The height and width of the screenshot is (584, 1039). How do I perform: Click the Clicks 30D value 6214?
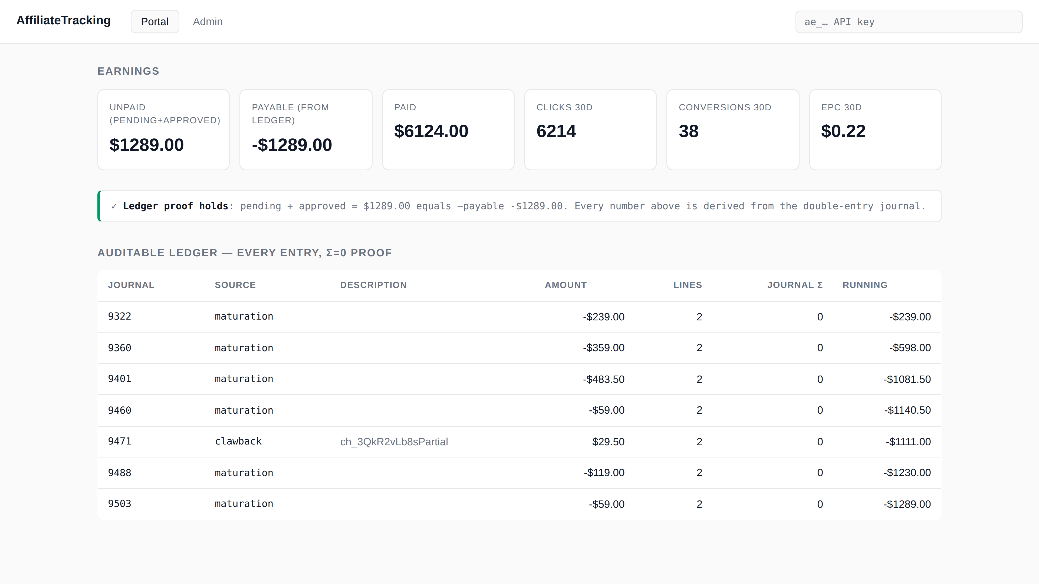(556, 131)
